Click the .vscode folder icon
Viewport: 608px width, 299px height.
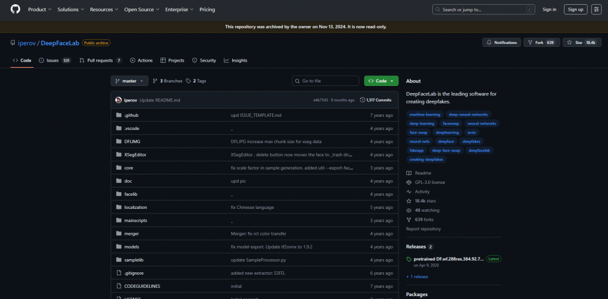click(x=119, y=128)
